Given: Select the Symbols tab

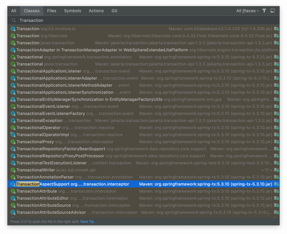Looking at the screenshot, I should click(72, 11).
